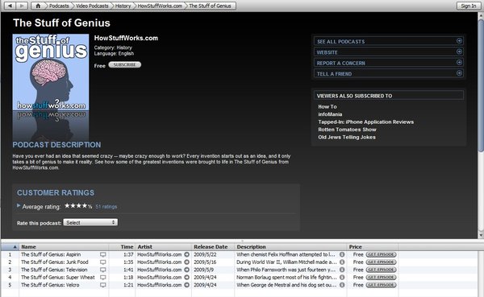This screenshot has height=297, width=484.
Task: Sort episodes by the Time column
Action: [122, 247]
